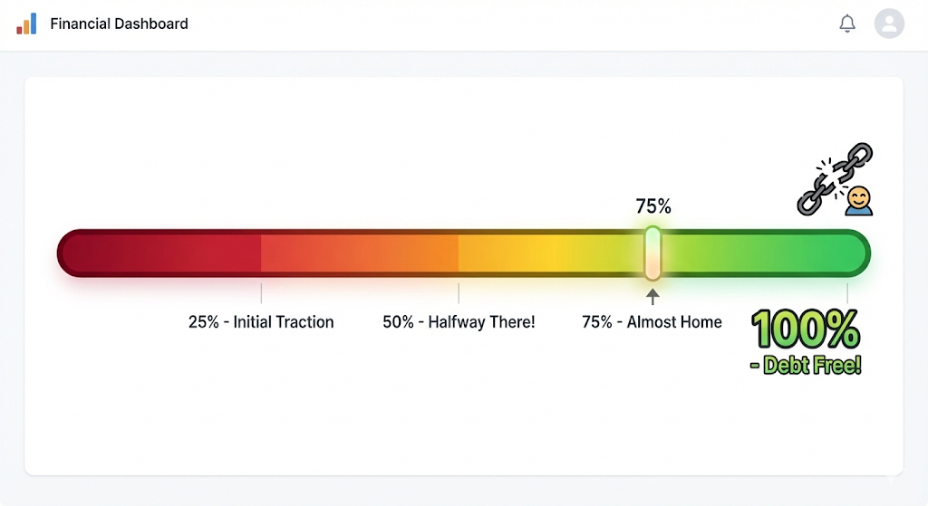The height and width of the screenshot is (506, 928).
Task: Click the '50% - Halfway There!' milestone label
Action: click(x=459, y=322)
